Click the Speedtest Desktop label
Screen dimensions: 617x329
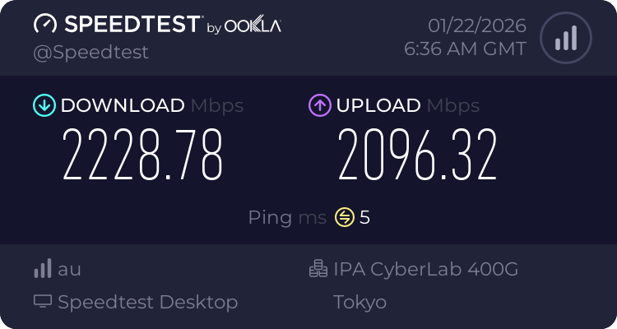point(148,302)
